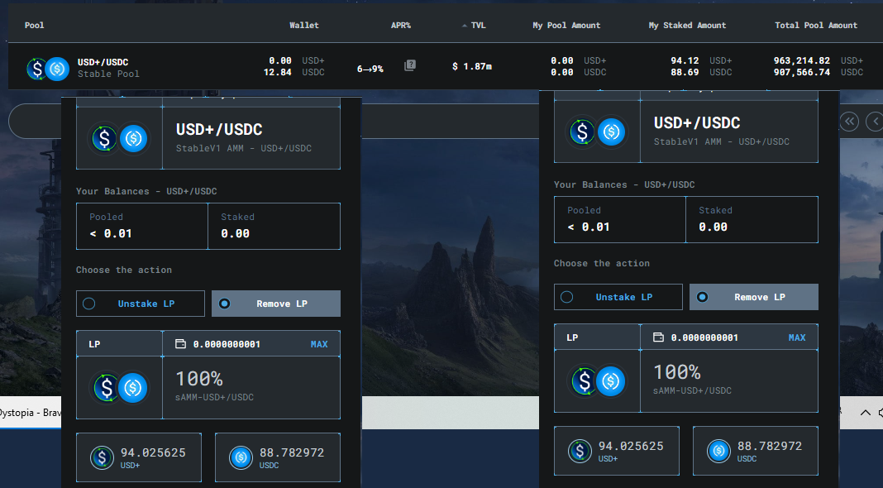Click the wallet icon in left LP amount field
Screen dimensions: 883x488
point(180,344)
